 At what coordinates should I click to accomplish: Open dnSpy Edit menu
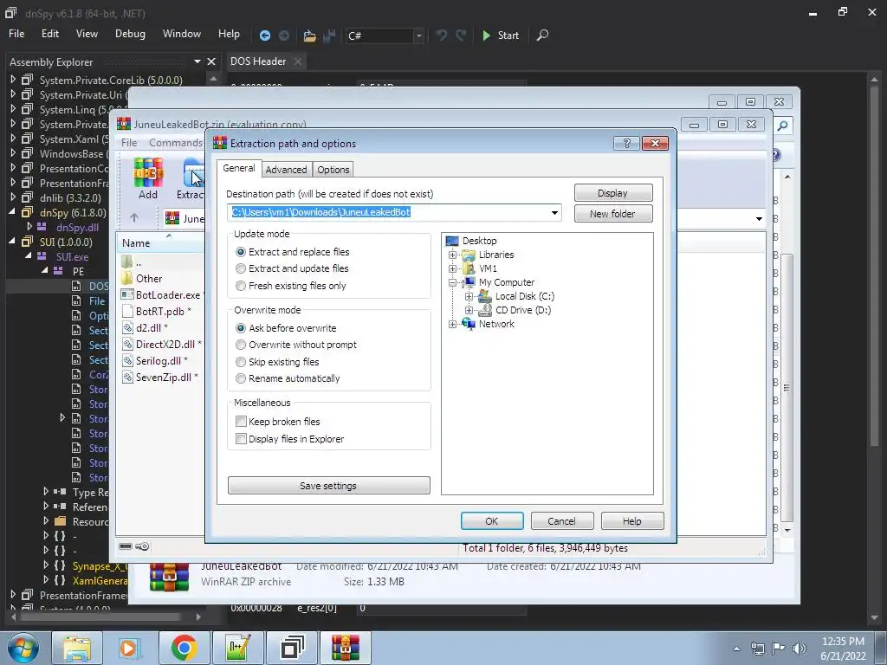click(49, 34)
